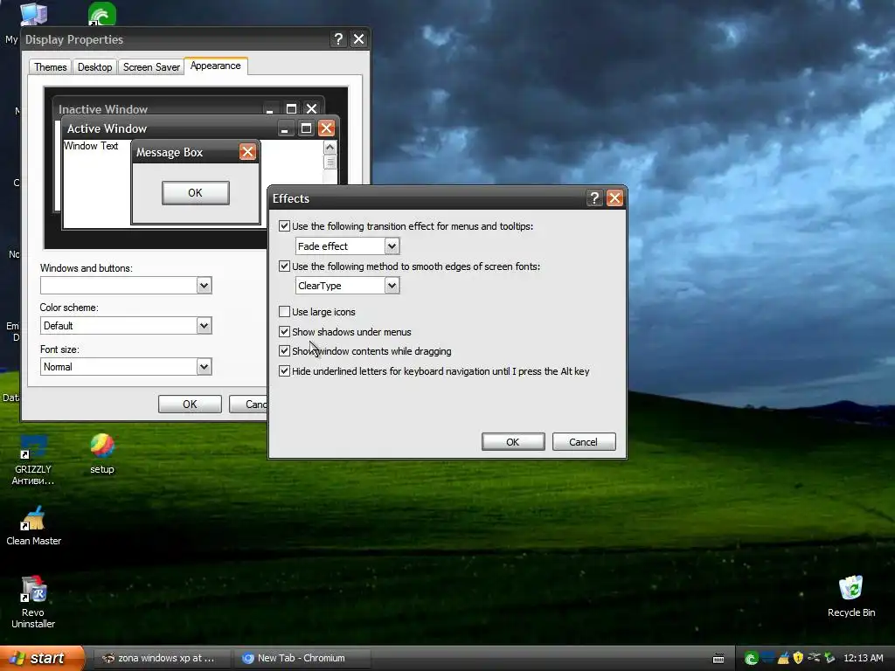Open the Font size dropdown
Screen dimensions: 895x671
click(x=205, y=367)
